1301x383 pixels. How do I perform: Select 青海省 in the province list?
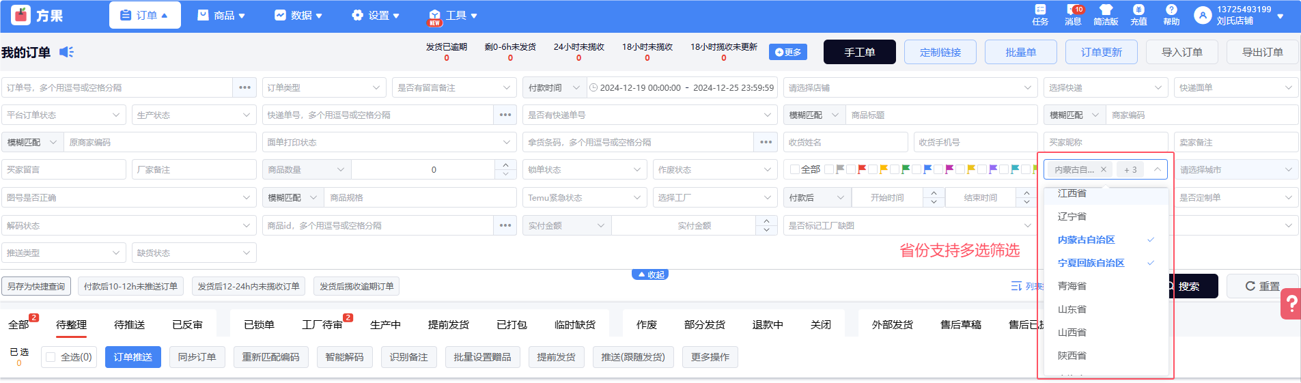tap(1072, 286)
